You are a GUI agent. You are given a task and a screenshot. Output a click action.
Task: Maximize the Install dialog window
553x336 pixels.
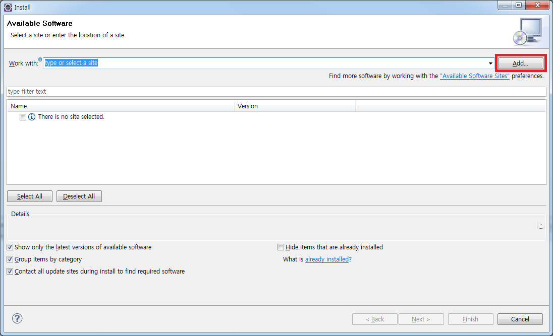click(x=519, y=6)
